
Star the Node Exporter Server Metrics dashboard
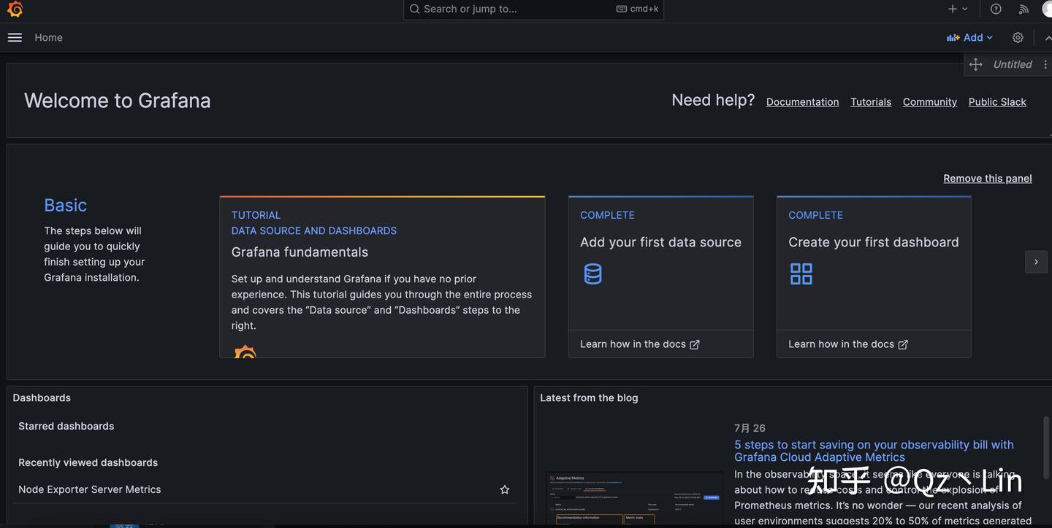[504, 489]
